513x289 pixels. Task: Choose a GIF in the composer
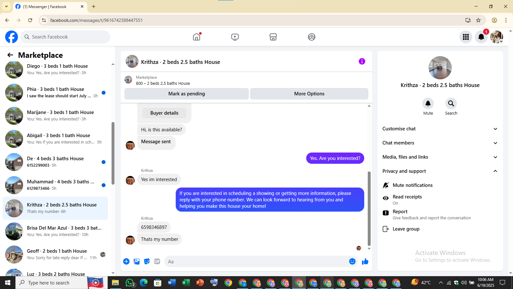point(157,261)
